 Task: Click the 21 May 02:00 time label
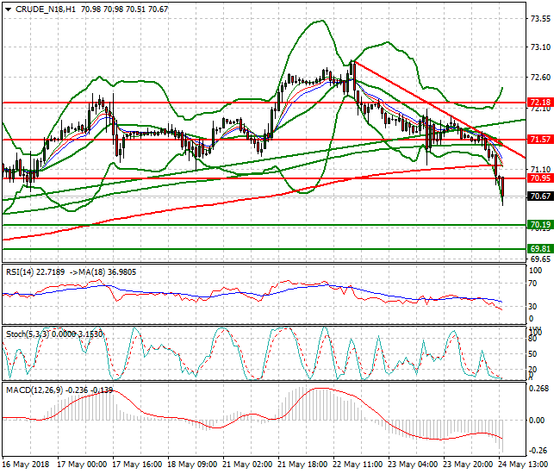tap(247, 465)
